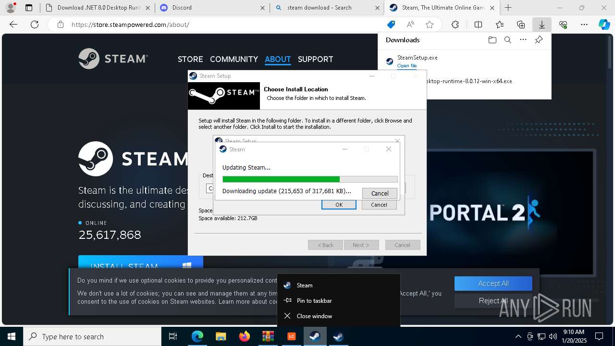The width and height of the screenshot is (615, 346).
Task: Pin the Downloads panel
Action: (x=539, y=40)
